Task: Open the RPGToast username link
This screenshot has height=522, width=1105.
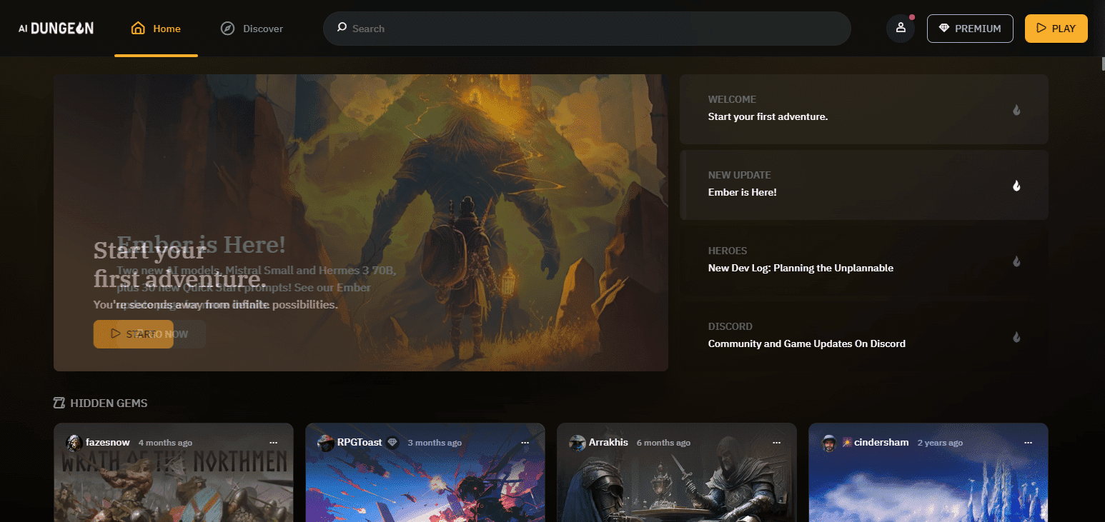Action: click(360, 443)
